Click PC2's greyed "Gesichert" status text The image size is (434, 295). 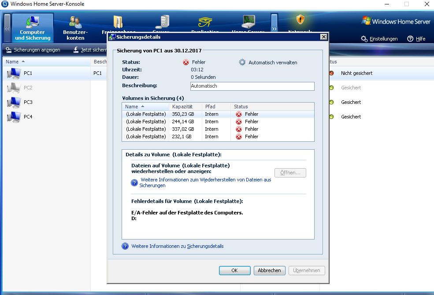click(x=351, y=88)
